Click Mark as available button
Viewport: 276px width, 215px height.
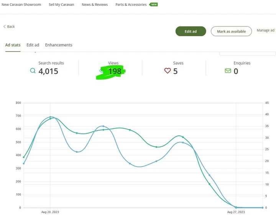tap(231, 31)
